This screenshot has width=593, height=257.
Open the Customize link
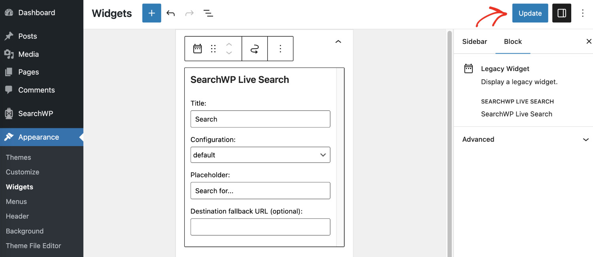click(23, 172)
